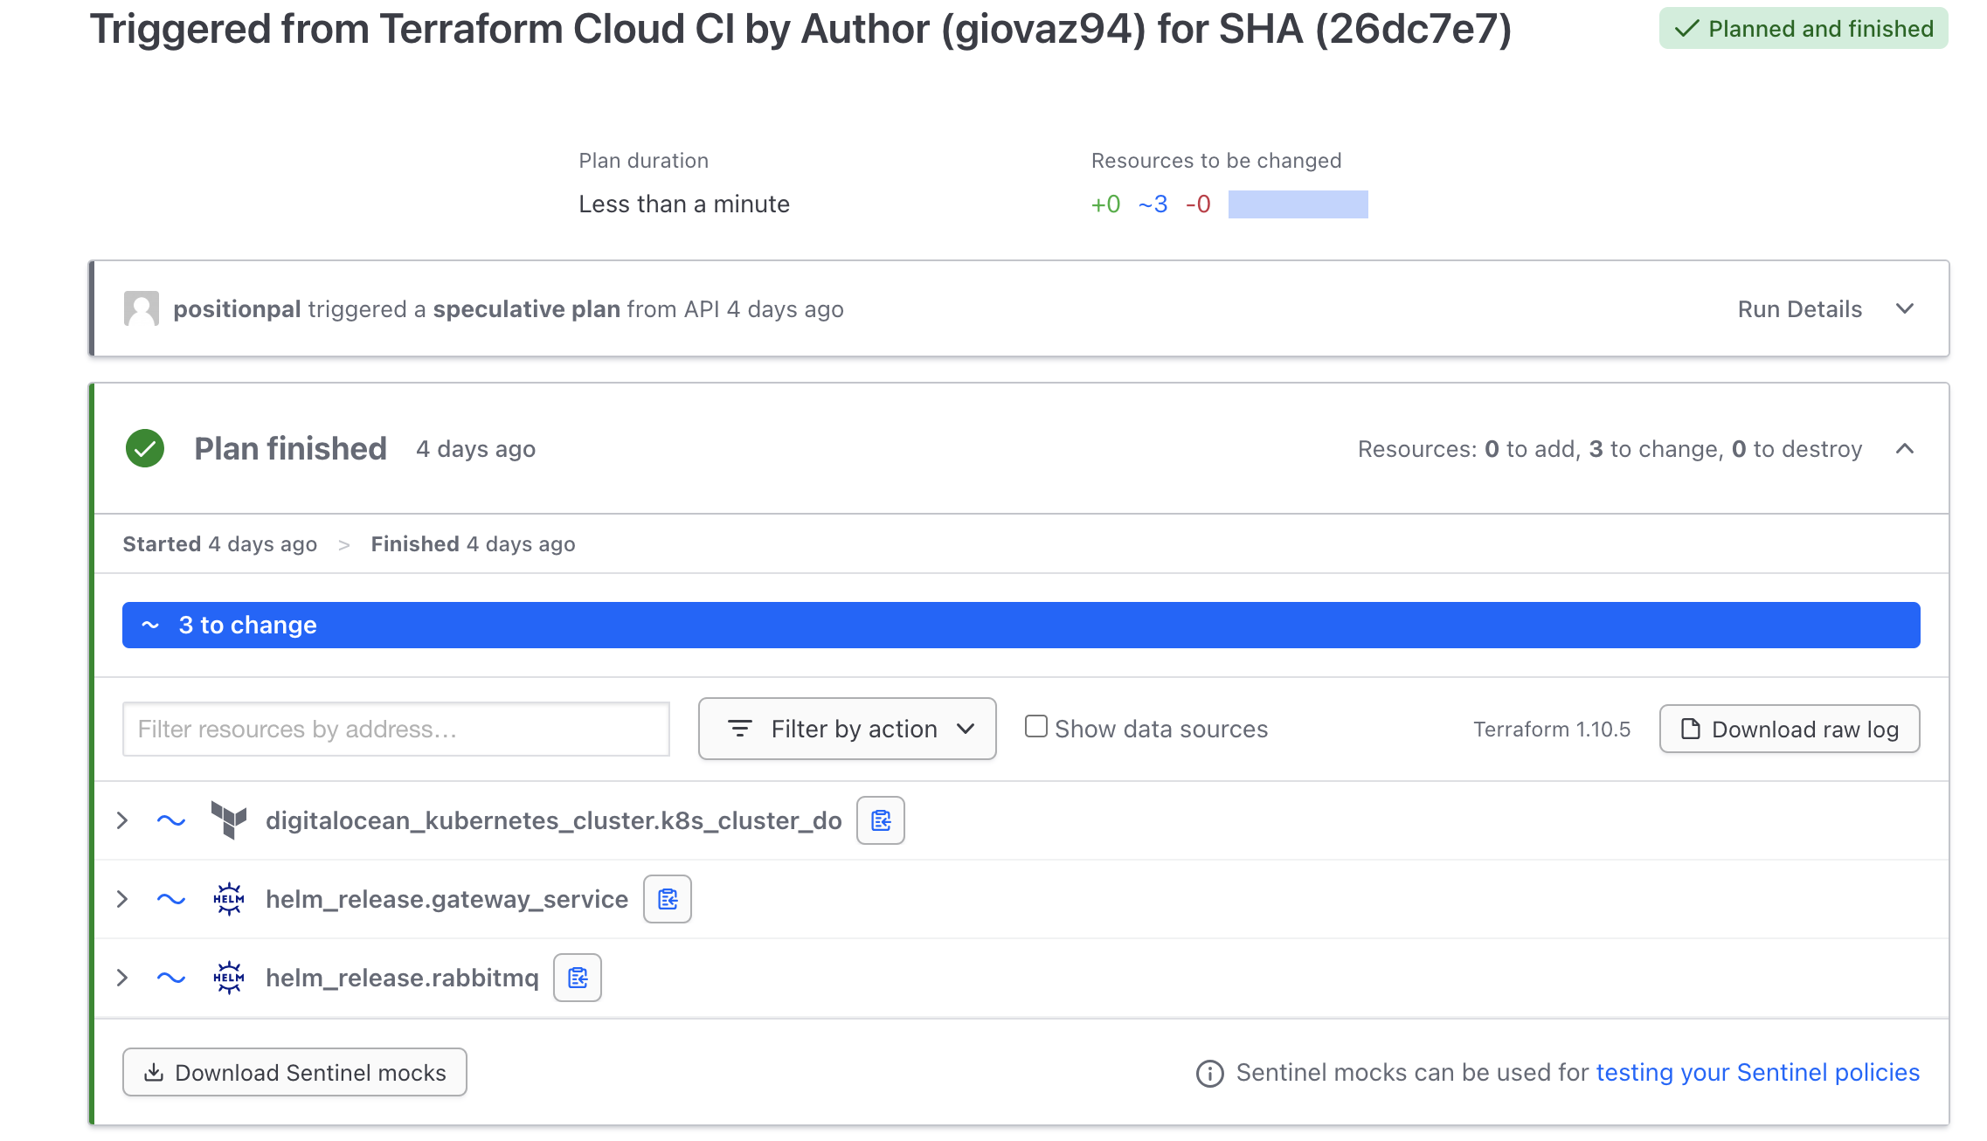Open testing your Sentinel policies link
This screenshot has height=1141, width=1987.
pyautogui.click(x=1757, y=1072)
